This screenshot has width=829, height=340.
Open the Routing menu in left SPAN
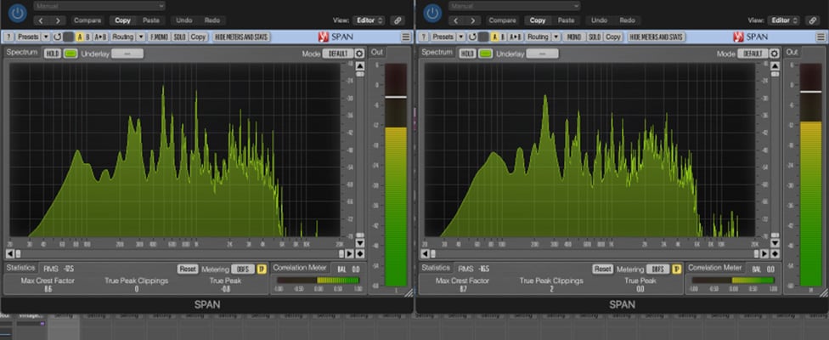pyautogui.click(x=122, y=37)
